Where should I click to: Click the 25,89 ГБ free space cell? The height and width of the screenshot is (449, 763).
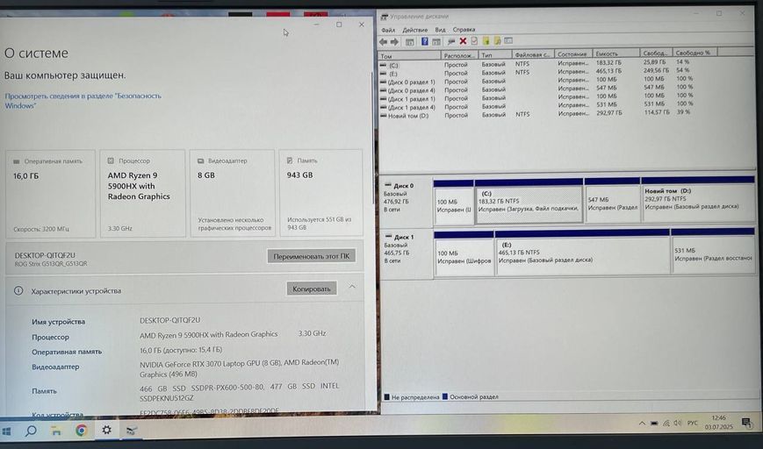[655, 62]
